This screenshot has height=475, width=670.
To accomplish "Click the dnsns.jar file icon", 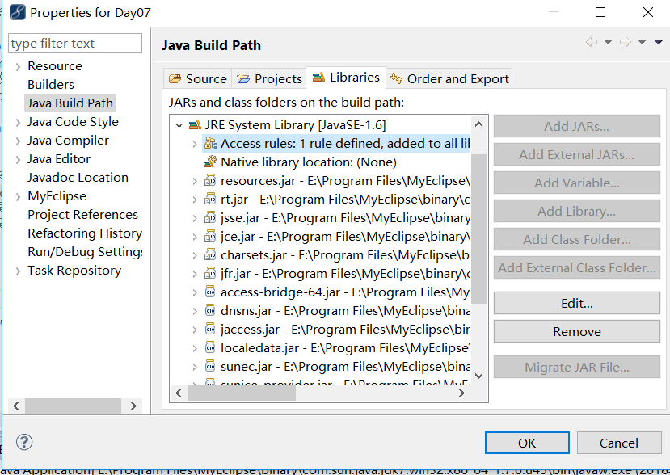I will click(x=210, y=310).
